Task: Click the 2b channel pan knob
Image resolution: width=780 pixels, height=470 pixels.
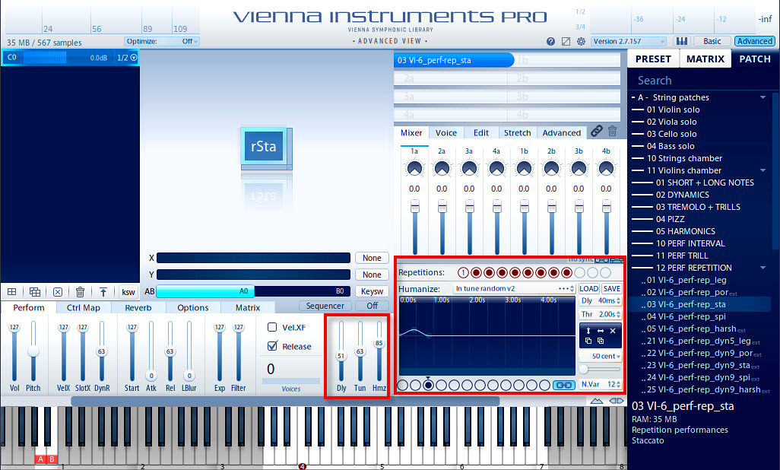Action: [x=551, y=169]
